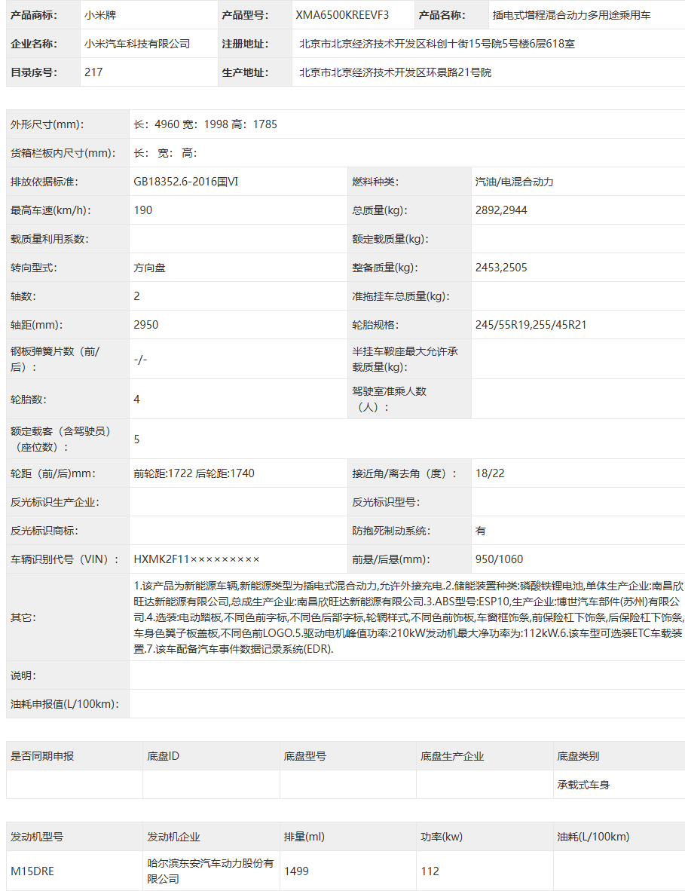Click the 防抱死制动系统 label
The height and width of the screenshot is (891, 685).
coord(391,531)
